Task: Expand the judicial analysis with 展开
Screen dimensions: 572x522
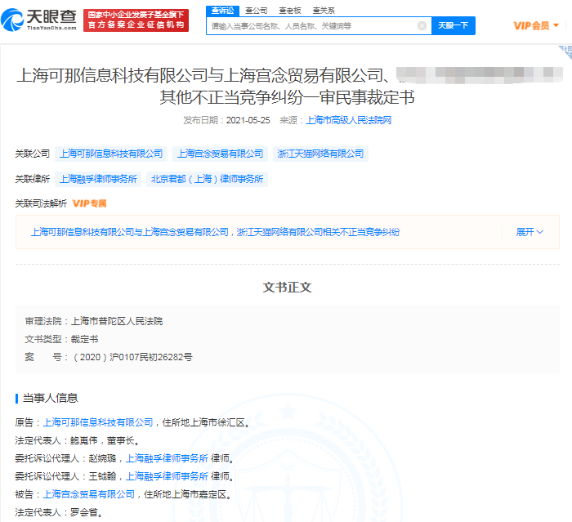Action: [x=530, y=232]
